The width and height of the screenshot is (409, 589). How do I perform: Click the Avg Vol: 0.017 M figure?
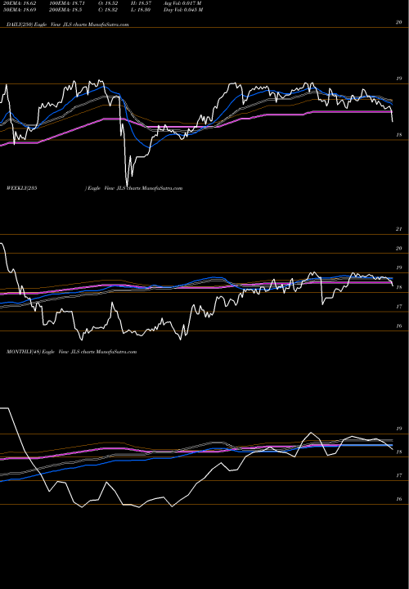(x=182, y=3)
